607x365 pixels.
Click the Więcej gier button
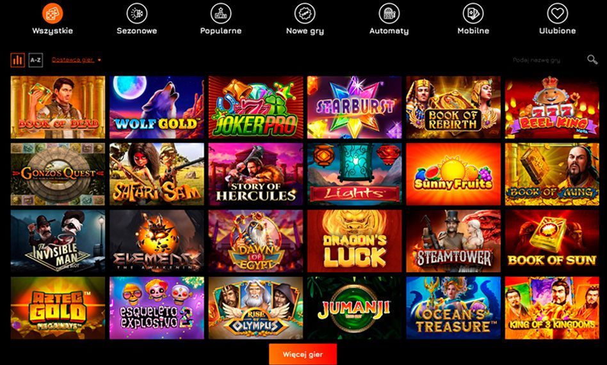pyautogui.click(x=303, y=354)
